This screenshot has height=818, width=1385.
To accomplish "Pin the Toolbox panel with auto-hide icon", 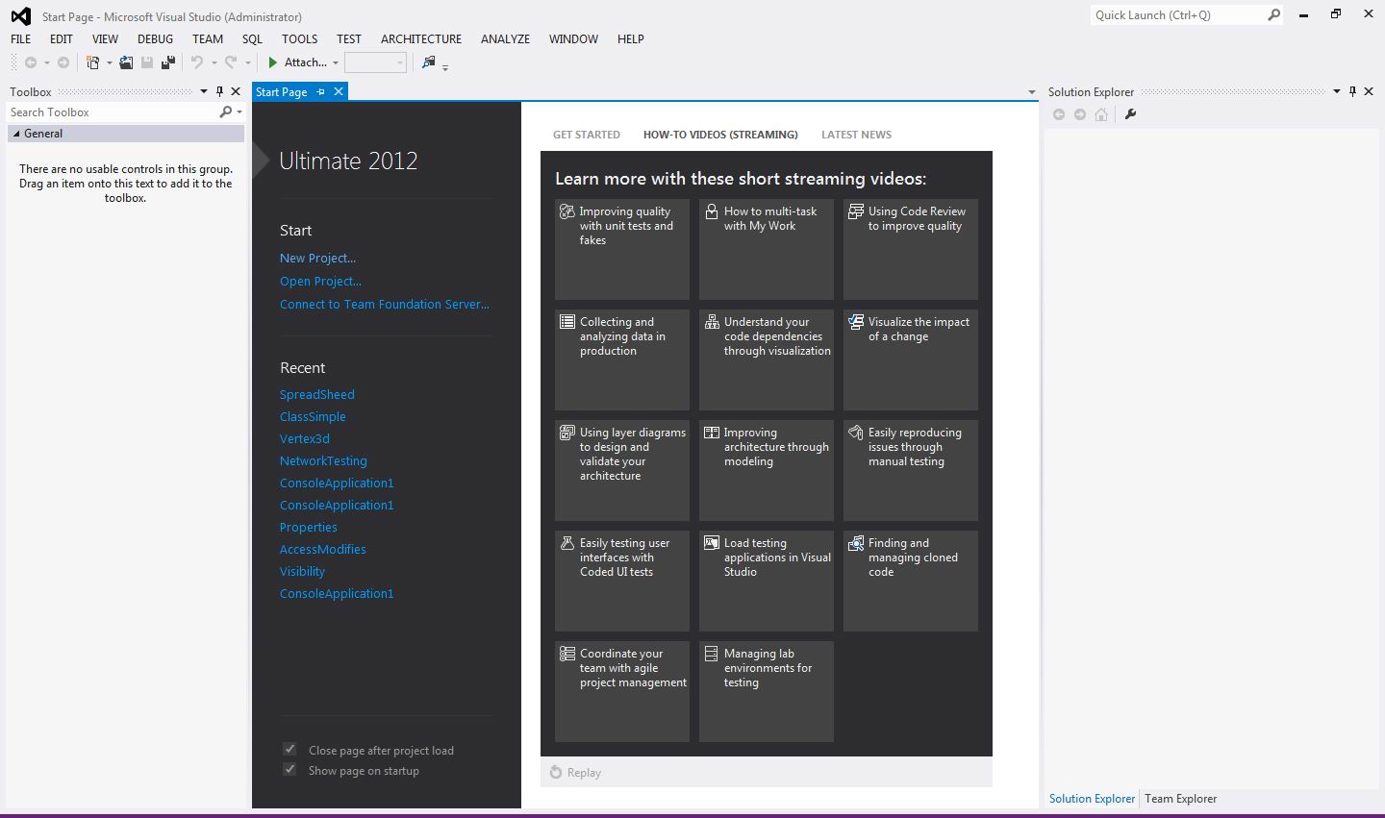I will coord(219,91).
